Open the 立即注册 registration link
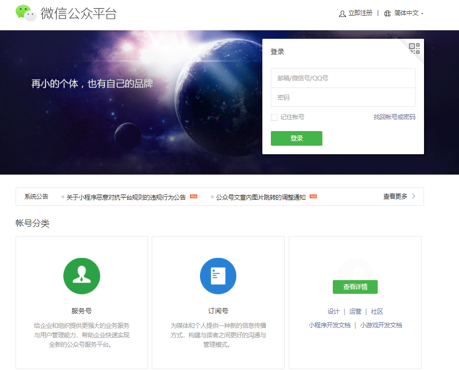 pos(360,13)
